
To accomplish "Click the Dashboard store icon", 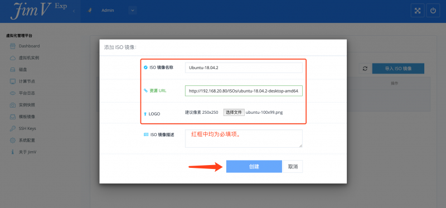I will [12, 46].
